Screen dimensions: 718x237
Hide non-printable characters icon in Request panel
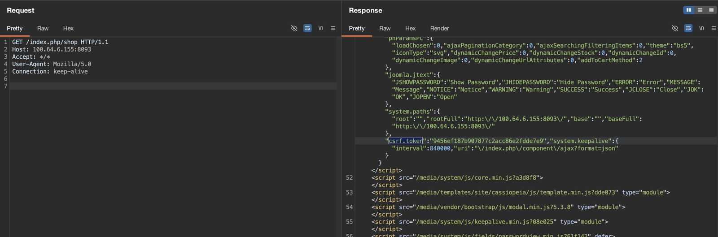coord(294,28)
